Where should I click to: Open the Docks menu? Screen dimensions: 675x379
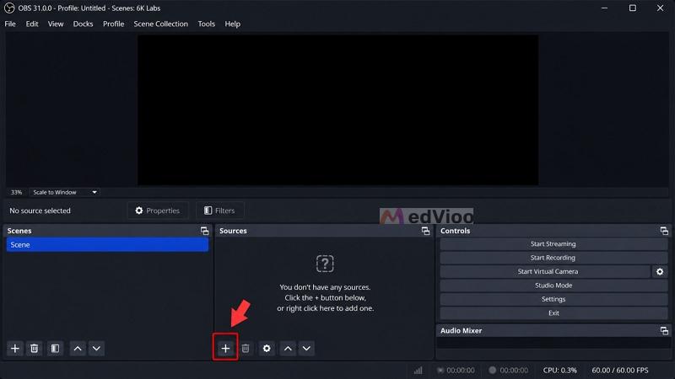point(83,24)
